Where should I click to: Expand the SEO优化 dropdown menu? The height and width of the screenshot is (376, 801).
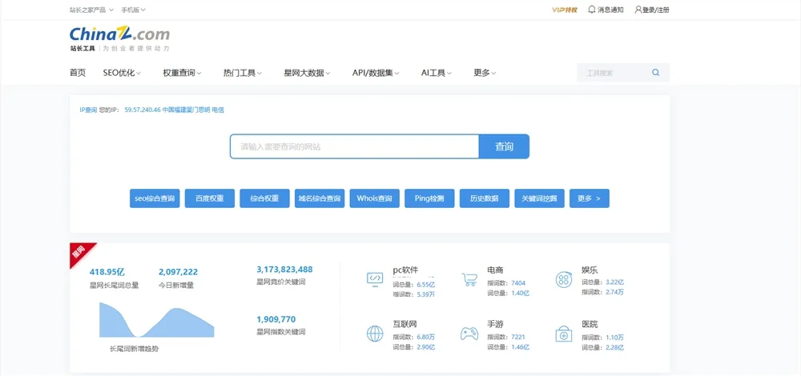122,73
